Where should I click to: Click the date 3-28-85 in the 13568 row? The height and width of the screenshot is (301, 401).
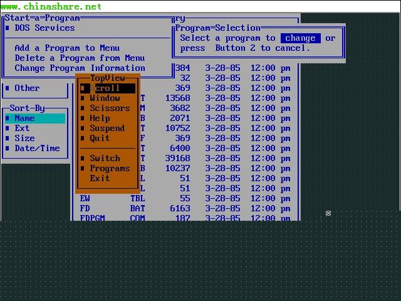223,98
